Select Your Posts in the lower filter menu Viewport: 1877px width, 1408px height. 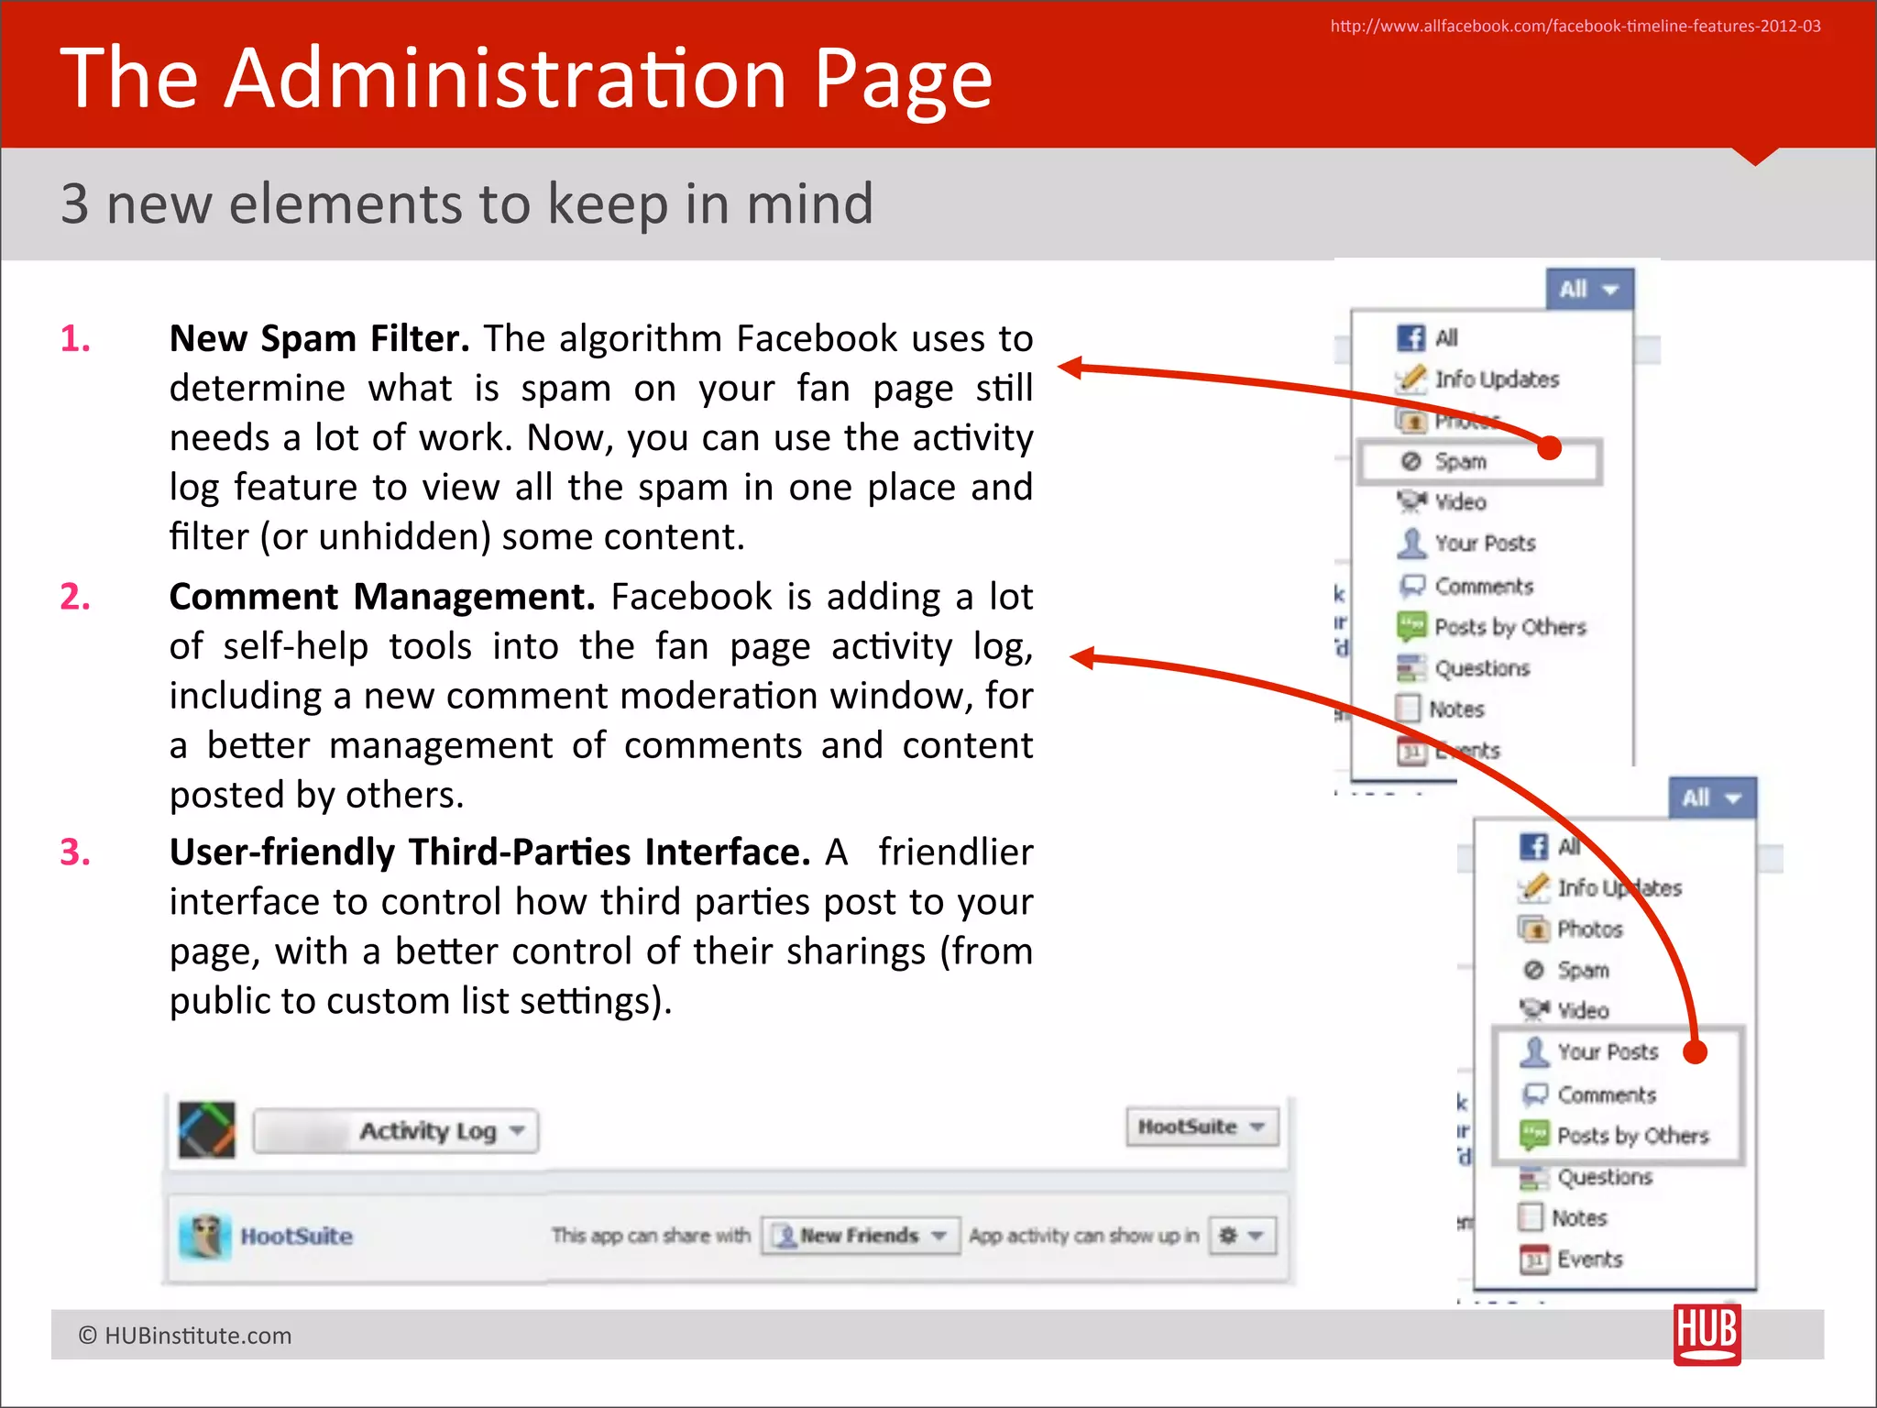pyautogui.click(x=1608, y=1052)
